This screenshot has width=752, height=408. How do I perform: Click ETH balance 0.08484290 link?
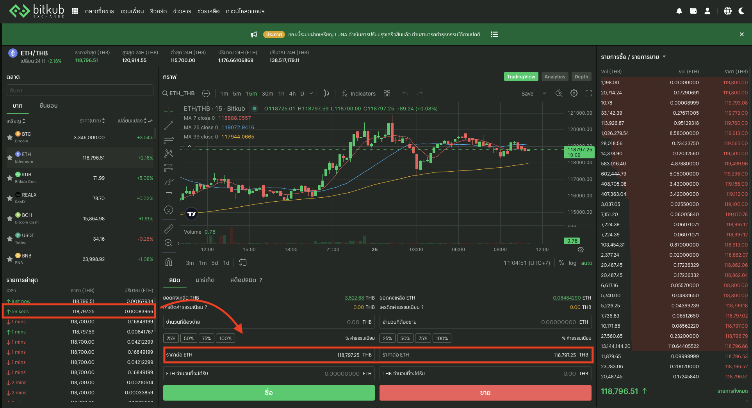pyautogui.click(x=567, y=298)
